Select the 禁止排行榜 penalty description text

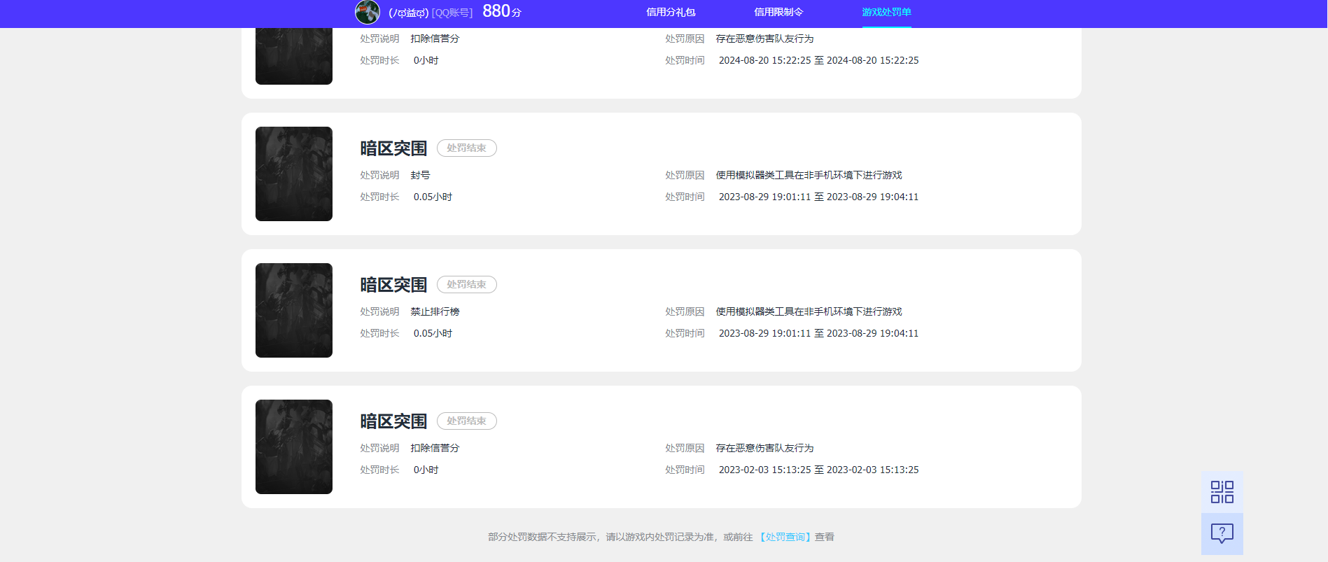tap(435, 311)
